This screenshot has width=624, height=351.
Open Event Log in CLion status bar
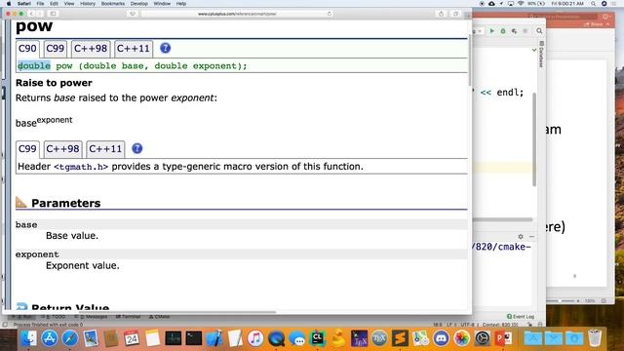point(521,316)
